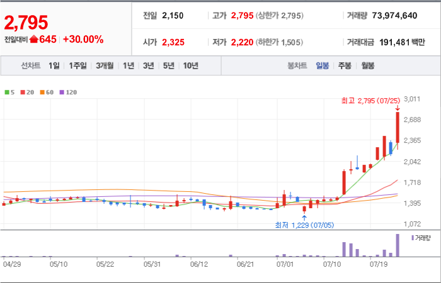
Task: Click the 06/21 date axis label
Action: [x=246, y=264]
